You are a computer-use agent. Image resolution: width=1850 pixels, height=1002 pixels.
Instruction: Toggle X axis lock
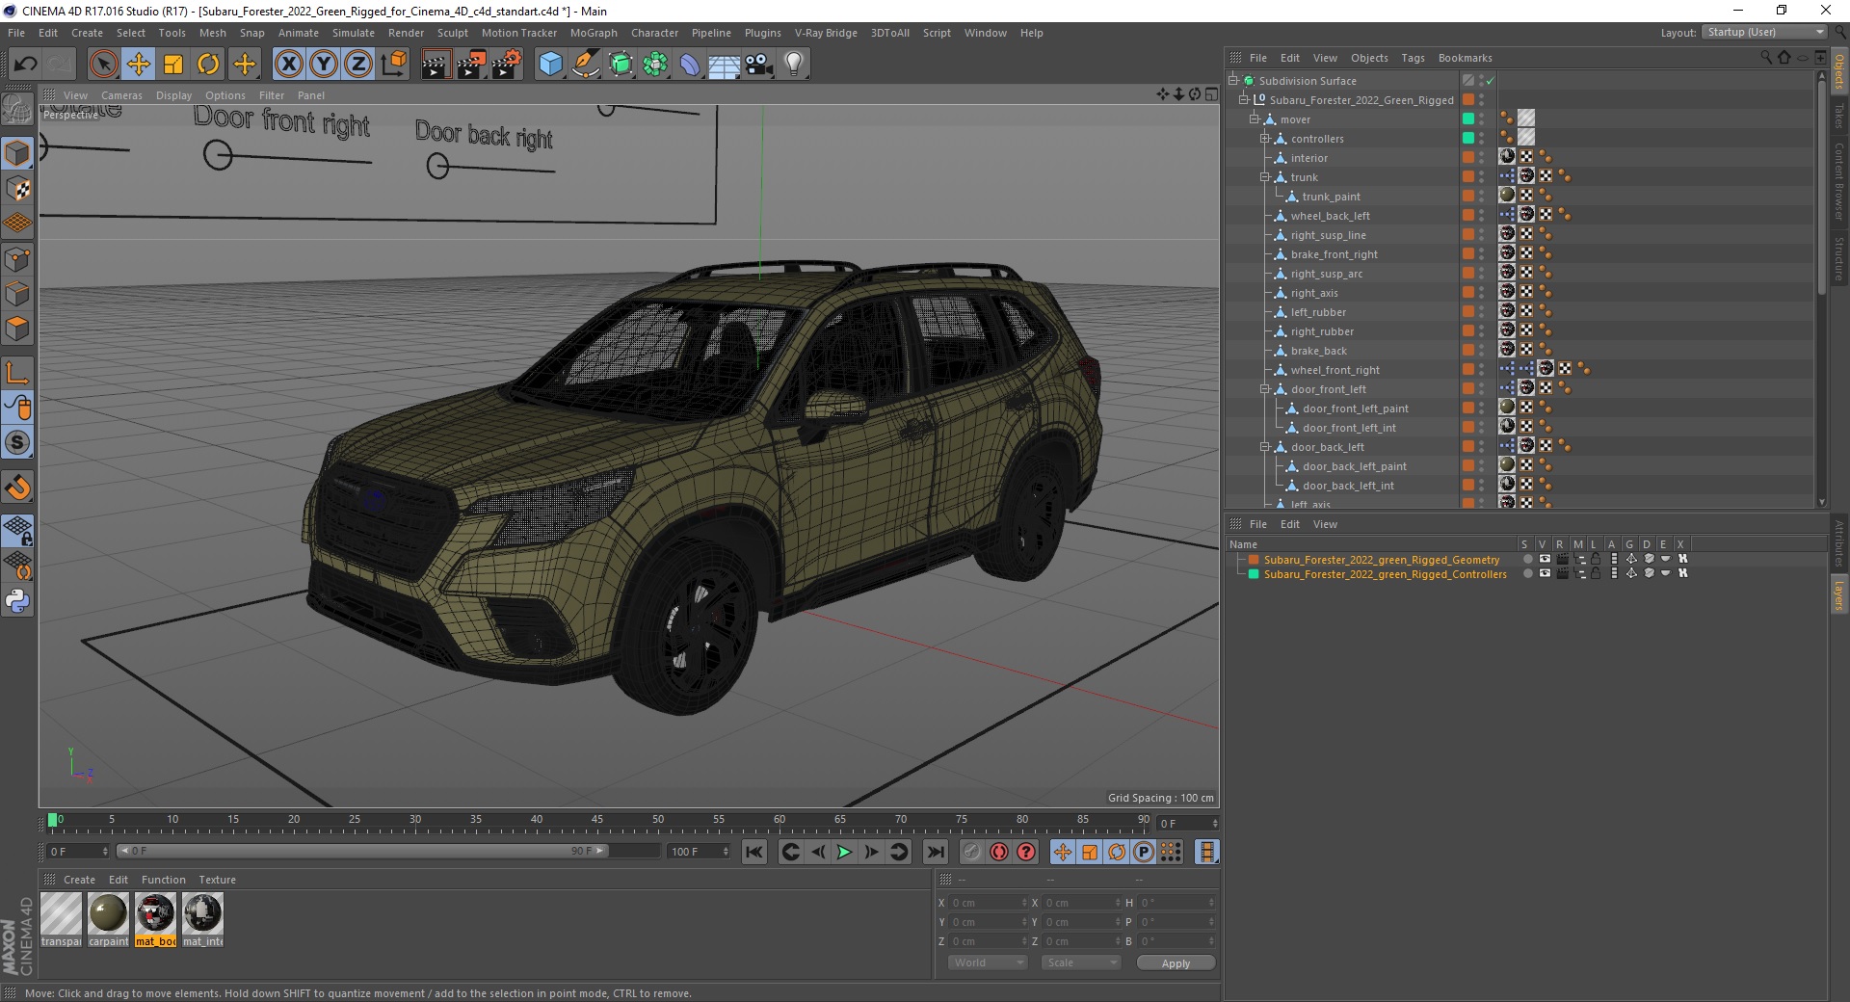coord(288,65)
